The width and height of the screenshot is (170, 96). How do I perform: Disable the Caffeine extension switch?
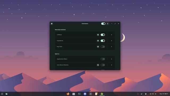103,35
